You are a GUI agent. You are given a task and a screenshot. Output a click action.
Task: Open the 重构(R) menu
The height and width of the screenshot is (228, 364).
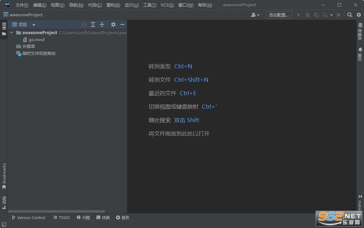[113, 5]
